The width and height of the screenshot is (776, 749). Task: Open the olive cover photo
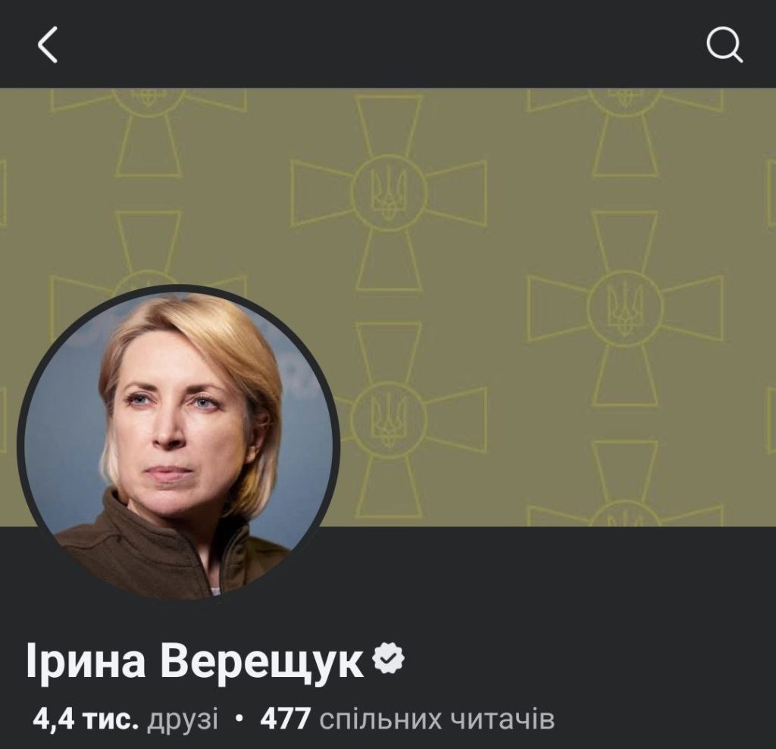[388, 307]
